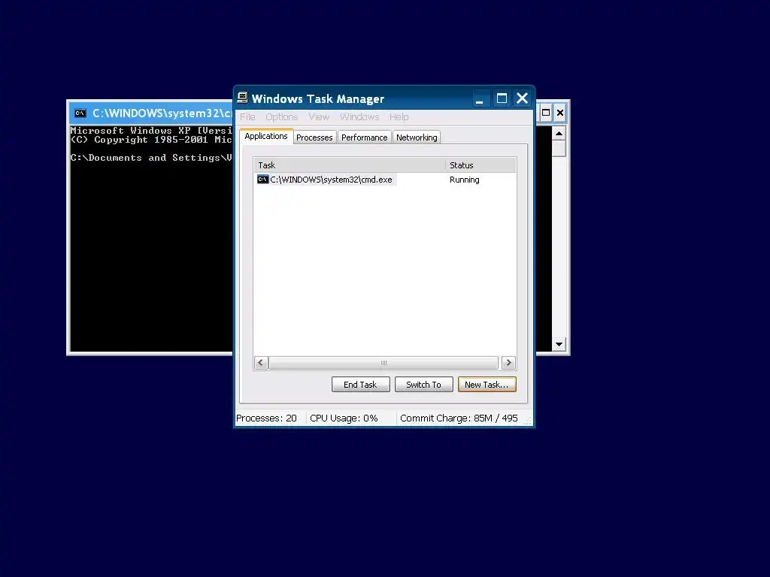Switch to the Performance tab
The height and width of the screenshot is (577, 770).
[365, 137]
